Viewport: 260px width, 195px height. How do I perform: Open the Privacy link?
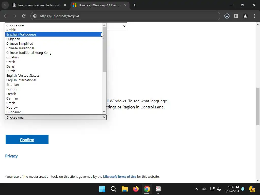click(x=11, y=156)
